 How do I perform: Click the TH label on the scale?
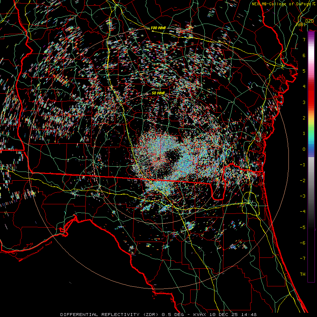coord(303,274)
